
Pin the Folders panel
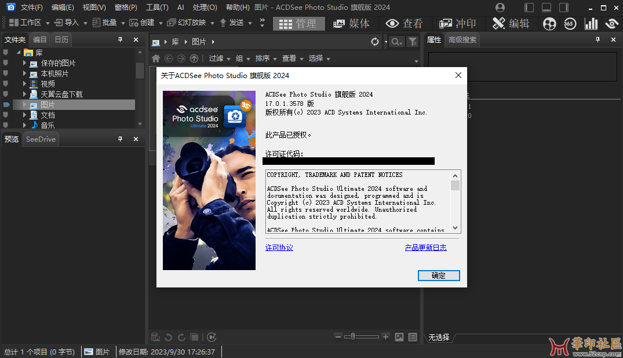tap(120, 39)
